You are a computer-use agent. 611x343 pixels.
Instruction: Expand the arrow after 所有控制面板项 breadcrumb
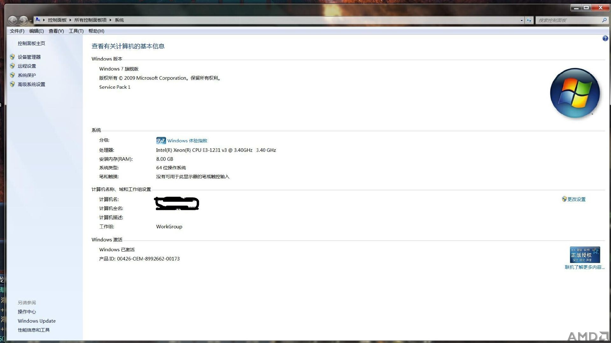110,20
